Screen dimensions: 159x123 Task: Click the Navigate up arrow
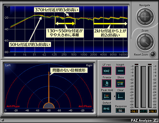click(145, 10)
